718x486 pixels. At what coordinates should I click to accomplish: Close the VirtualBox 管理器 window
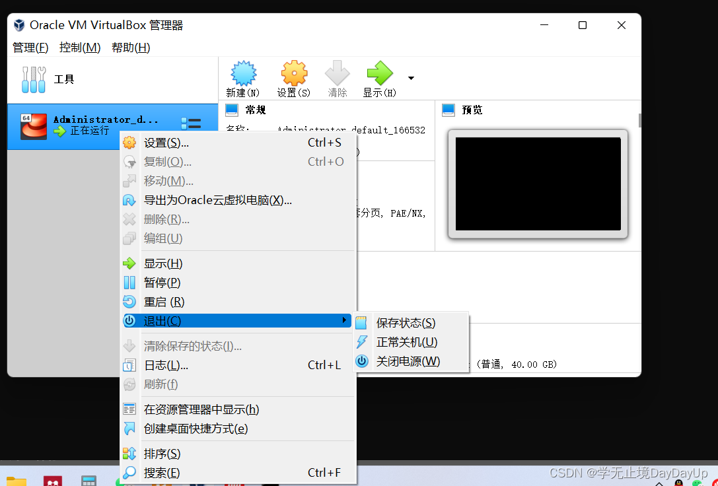[x=622, y=25]
